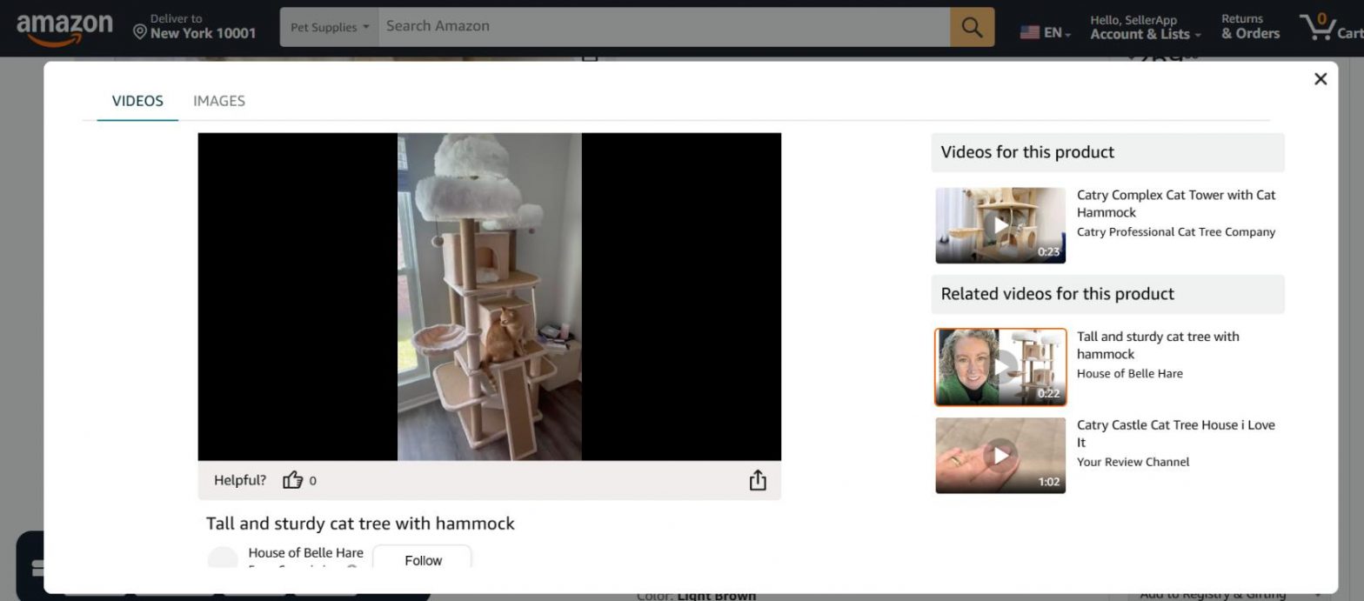
Task: Open sidebar title Tall and sturdy cat tree with hammock
Action: click(x=1158, y=345)
